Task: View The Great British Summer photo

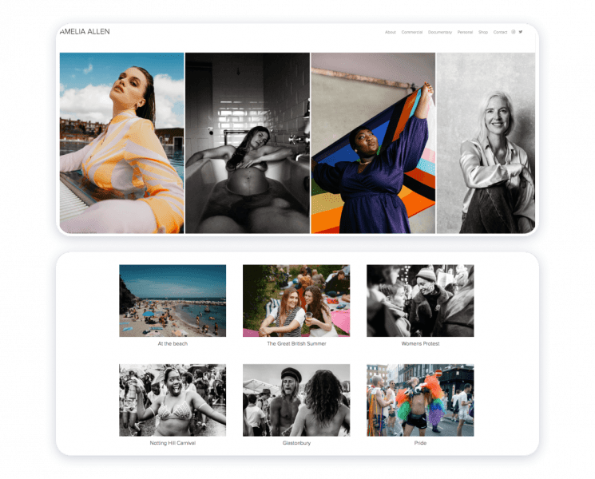Action: point(296,300)
